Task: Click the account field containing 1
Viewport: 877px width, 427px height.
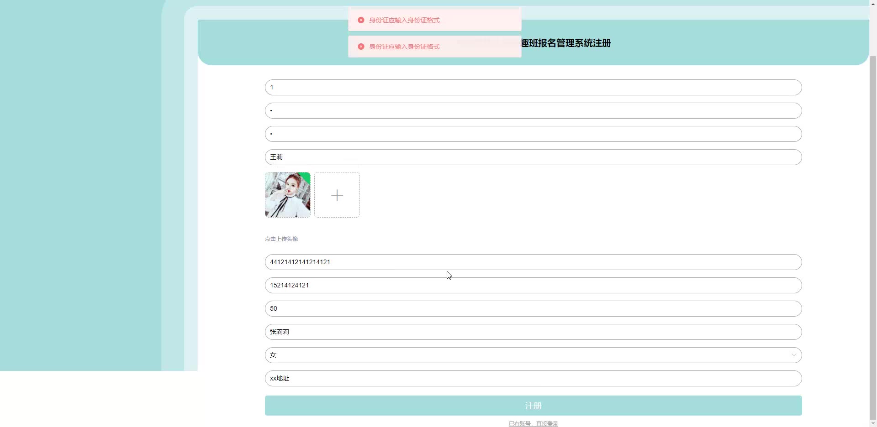Action: pyautogui.click(x=533, y=87)
